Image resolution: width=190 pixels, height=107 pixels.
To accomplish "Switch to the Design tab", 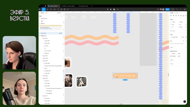I will [x=172, y=13].
